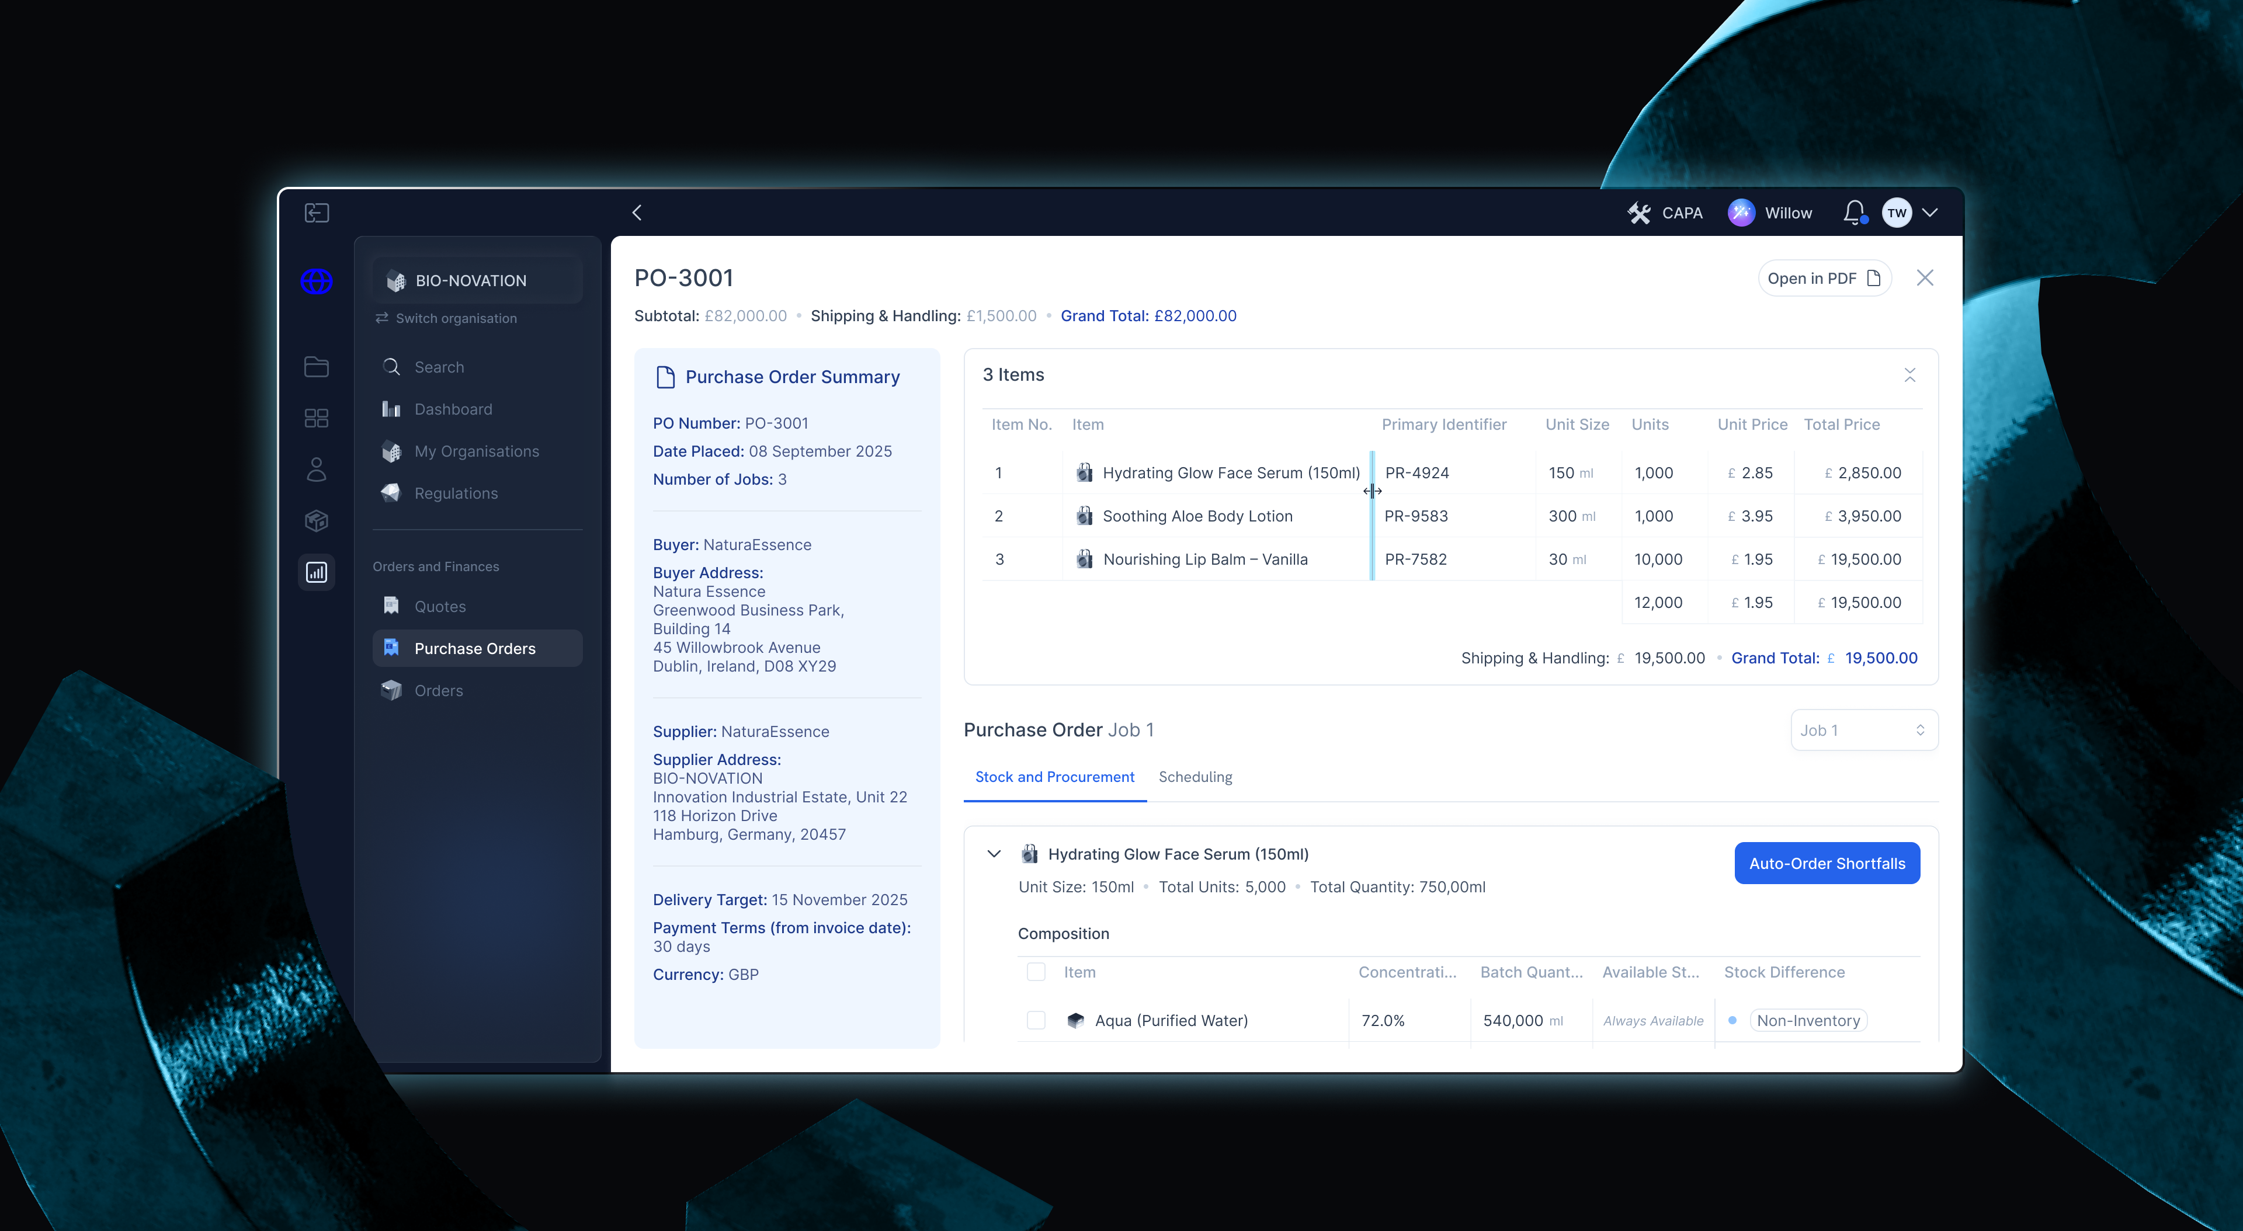2243x1231 pixels.
Task: Click the package box rail icon
Action: coord(316,521)
